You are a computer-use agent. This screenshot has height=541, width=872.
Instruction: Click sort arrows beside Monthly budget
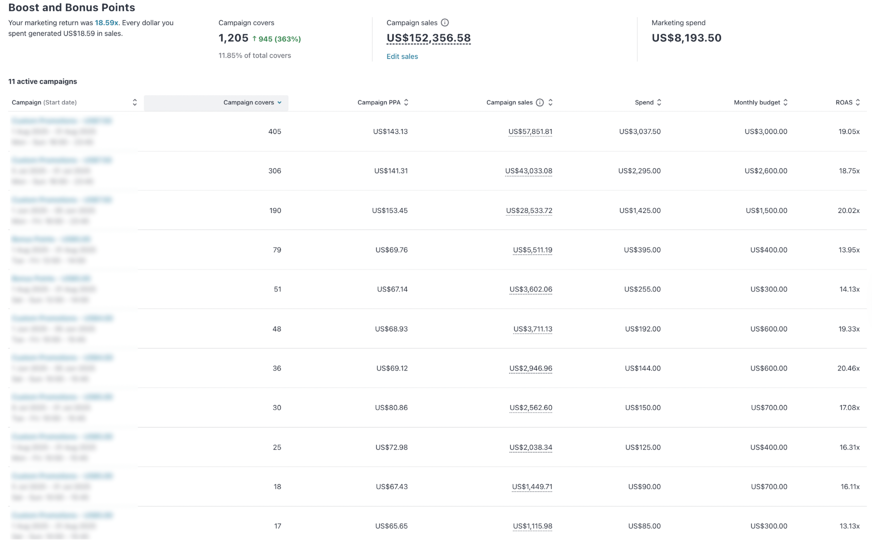click(x=785, y=102)
